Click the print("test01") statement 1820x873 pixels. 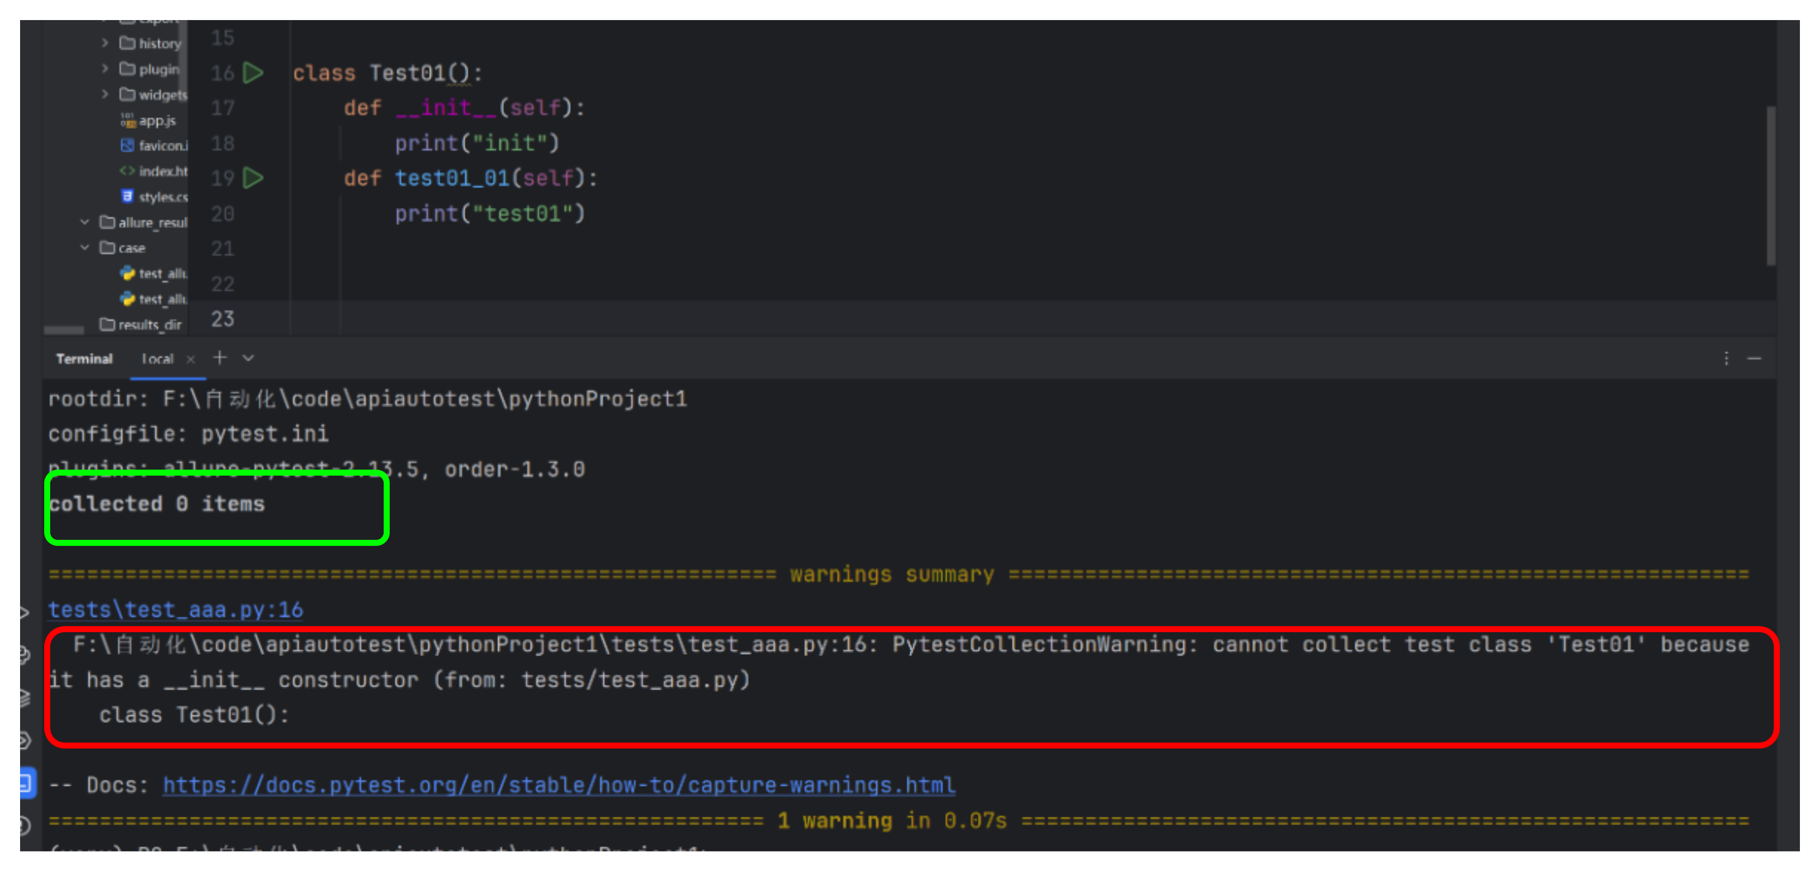490,213
